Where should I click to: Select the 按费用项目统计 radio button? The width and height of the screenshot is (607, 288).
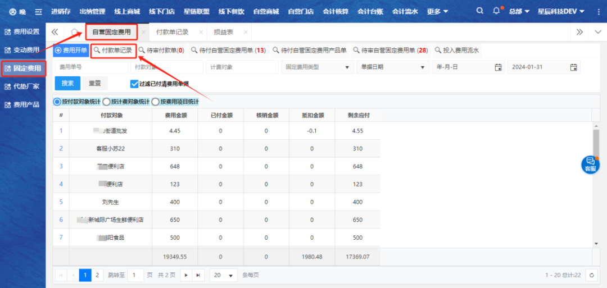pyautogui.click(x=155, y=102)
